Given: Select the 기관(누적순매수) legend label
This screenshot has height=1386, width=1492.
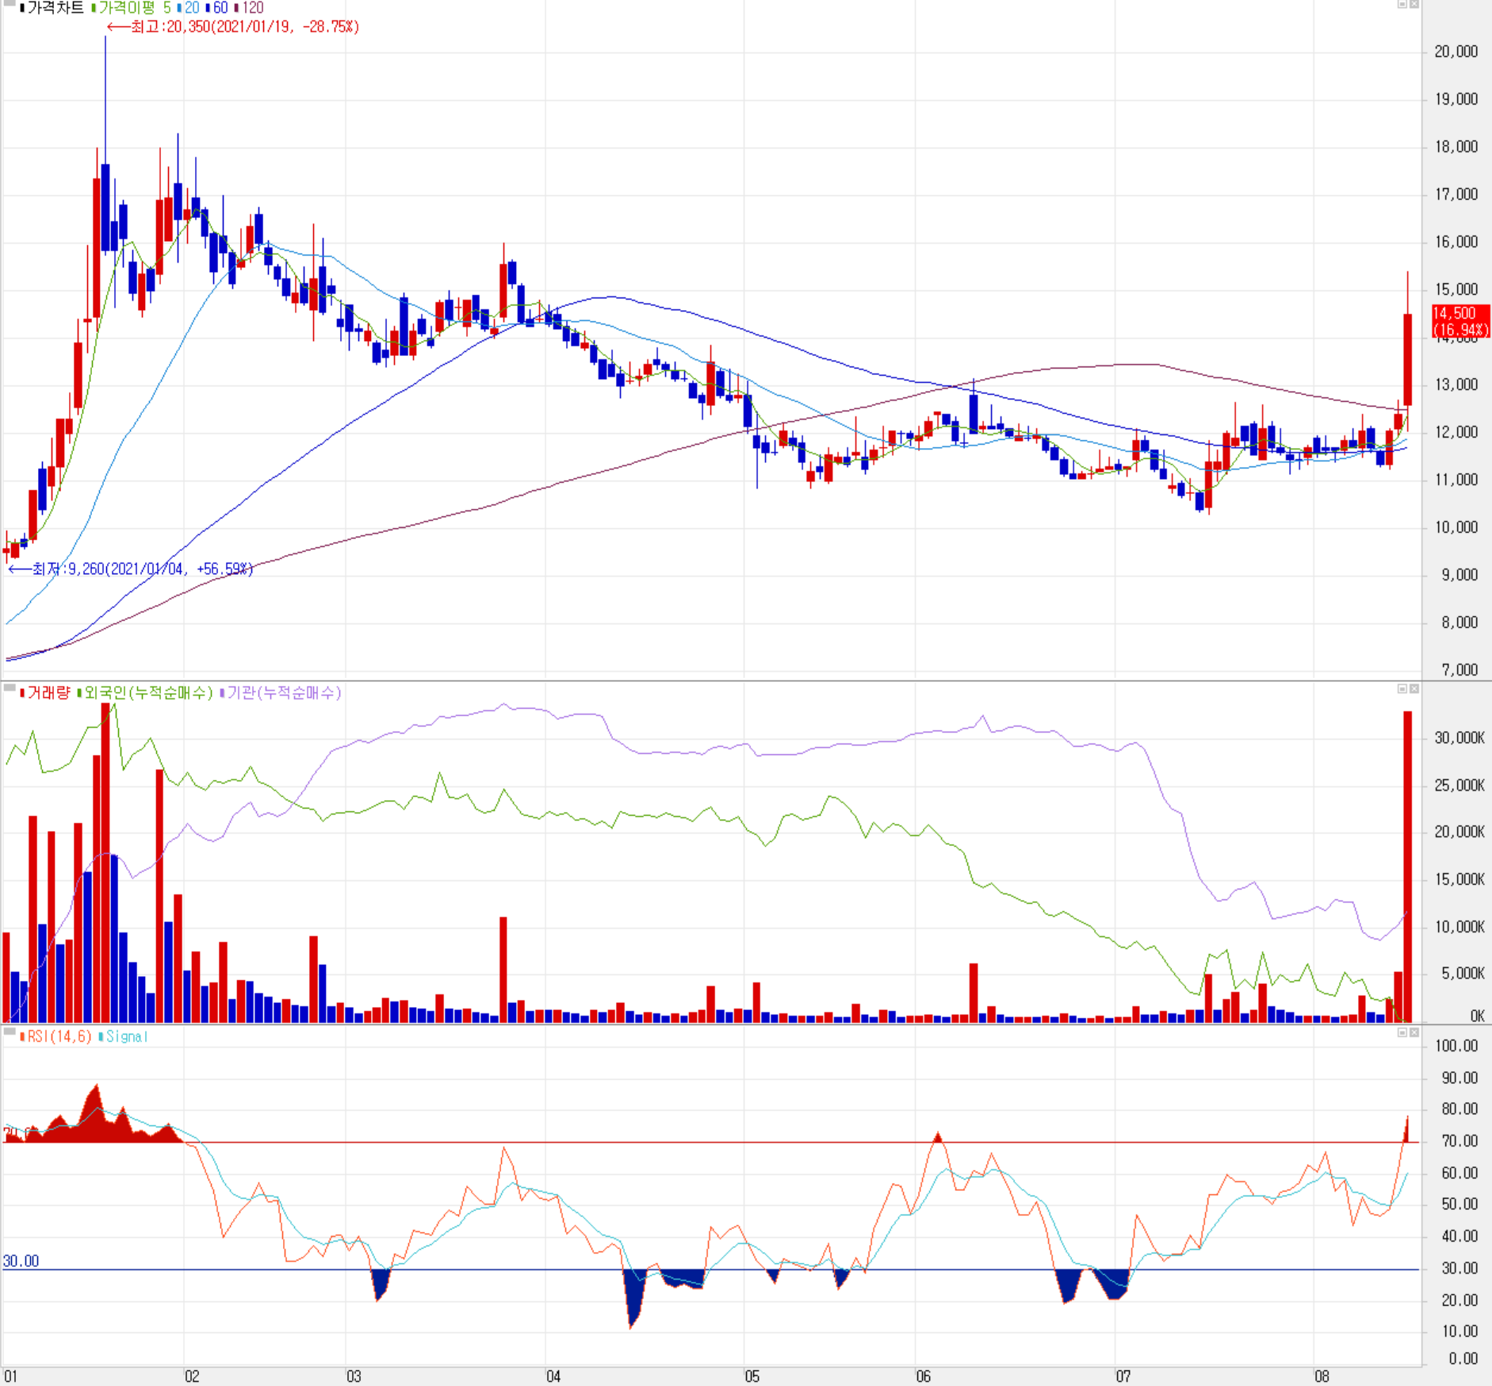Looking at the screenshot, I should point(284,693).
